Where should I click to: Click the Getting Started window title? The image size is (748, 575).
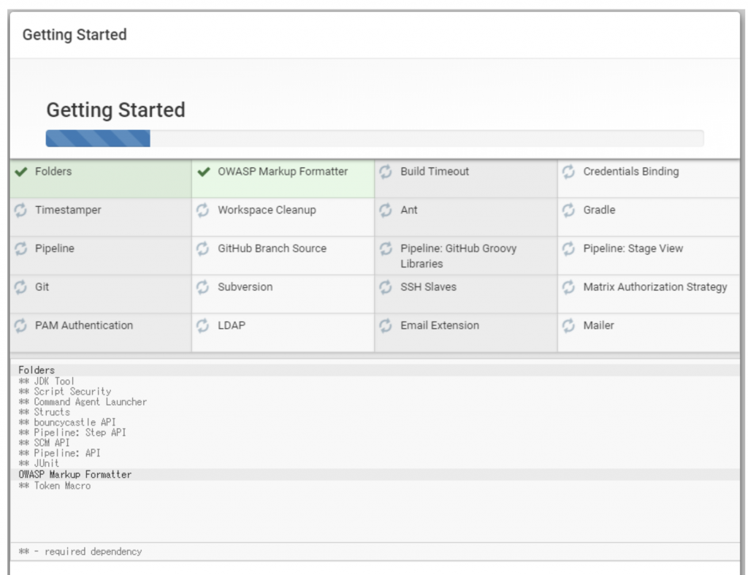[75, 35]
